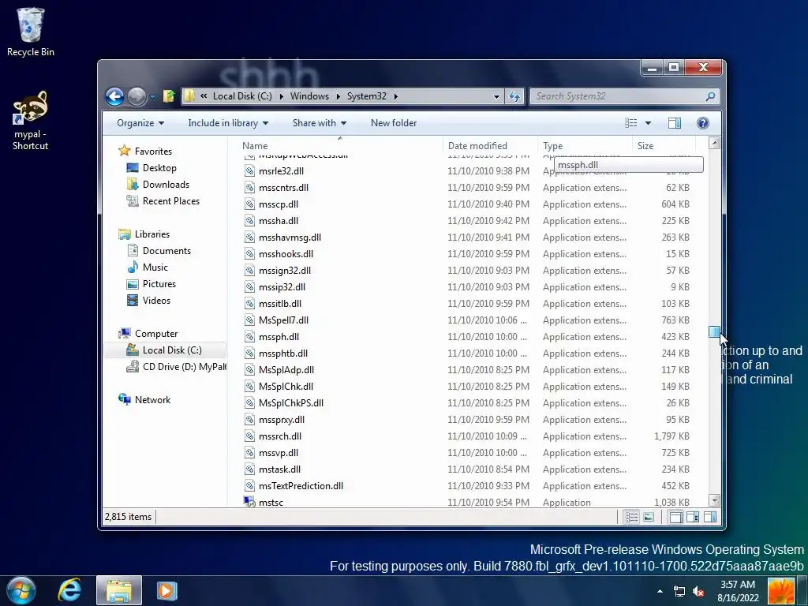Launch Windows Media Player from taskbar
This screenshot has width=808, height=606.
166,590
